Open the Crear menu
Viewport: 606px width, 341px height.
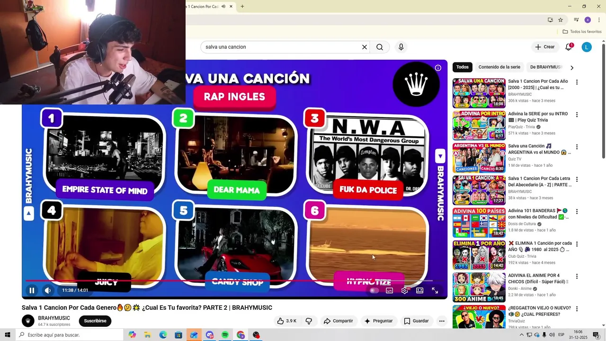coord(544,47)
